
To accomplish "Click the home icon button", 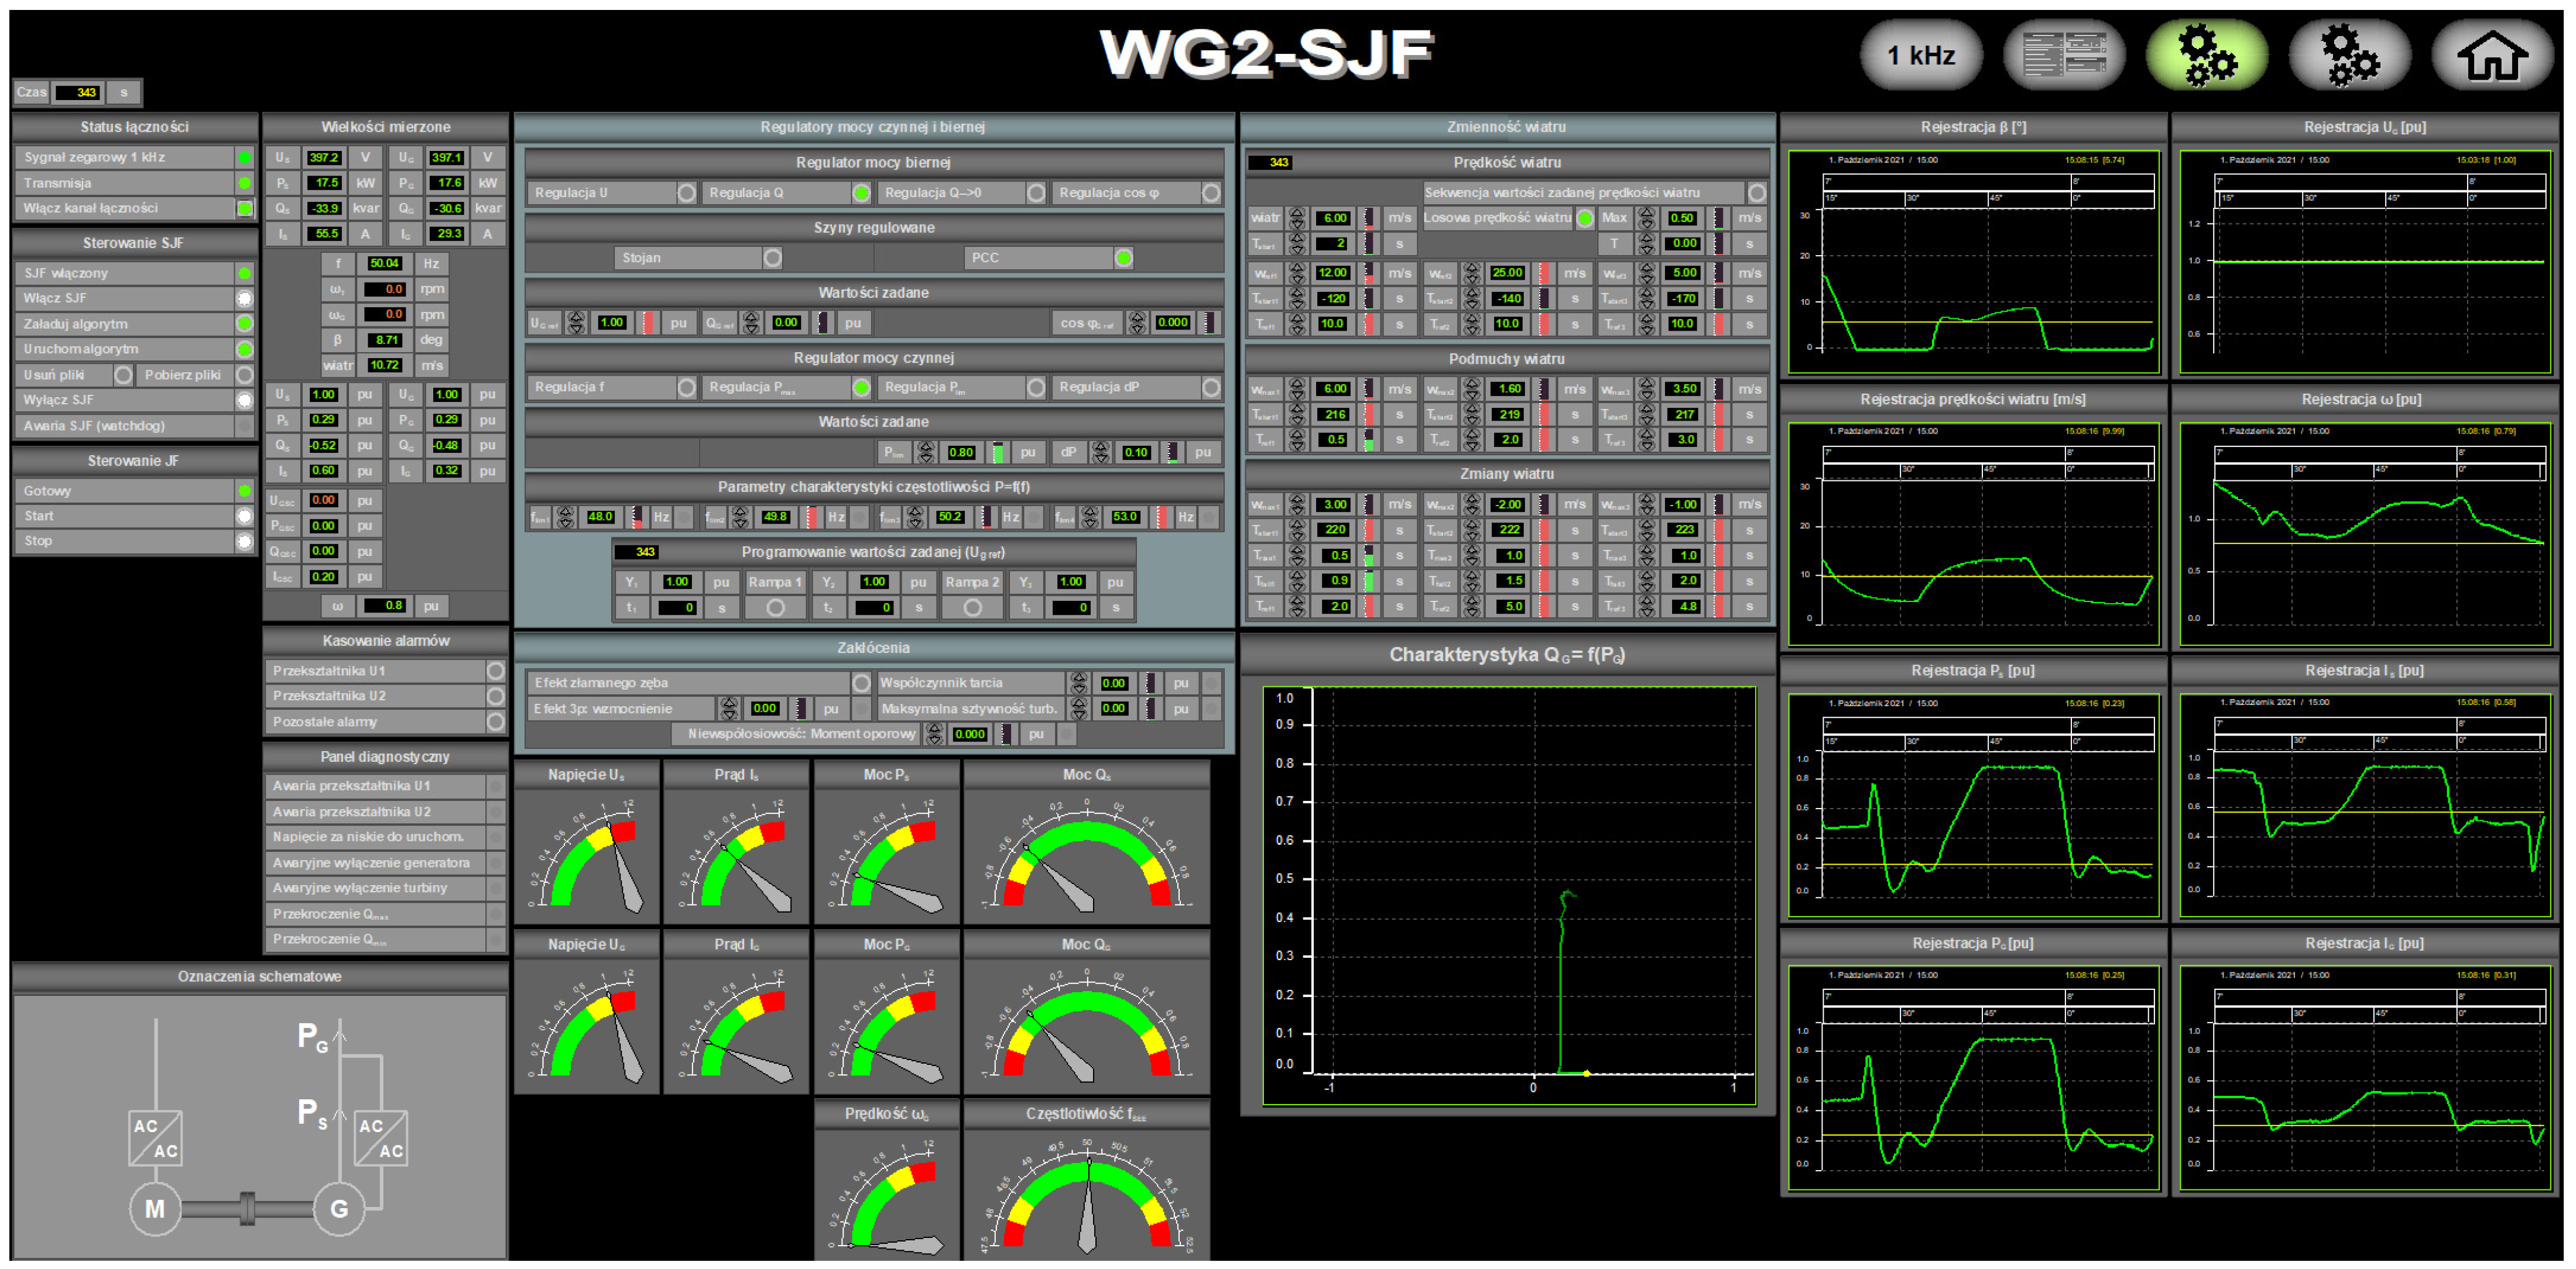I will coord(2491,55).
